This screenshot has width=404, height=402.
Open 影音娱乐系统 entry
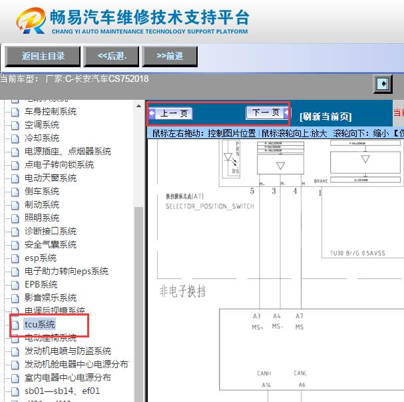click(x=51, y=298)
